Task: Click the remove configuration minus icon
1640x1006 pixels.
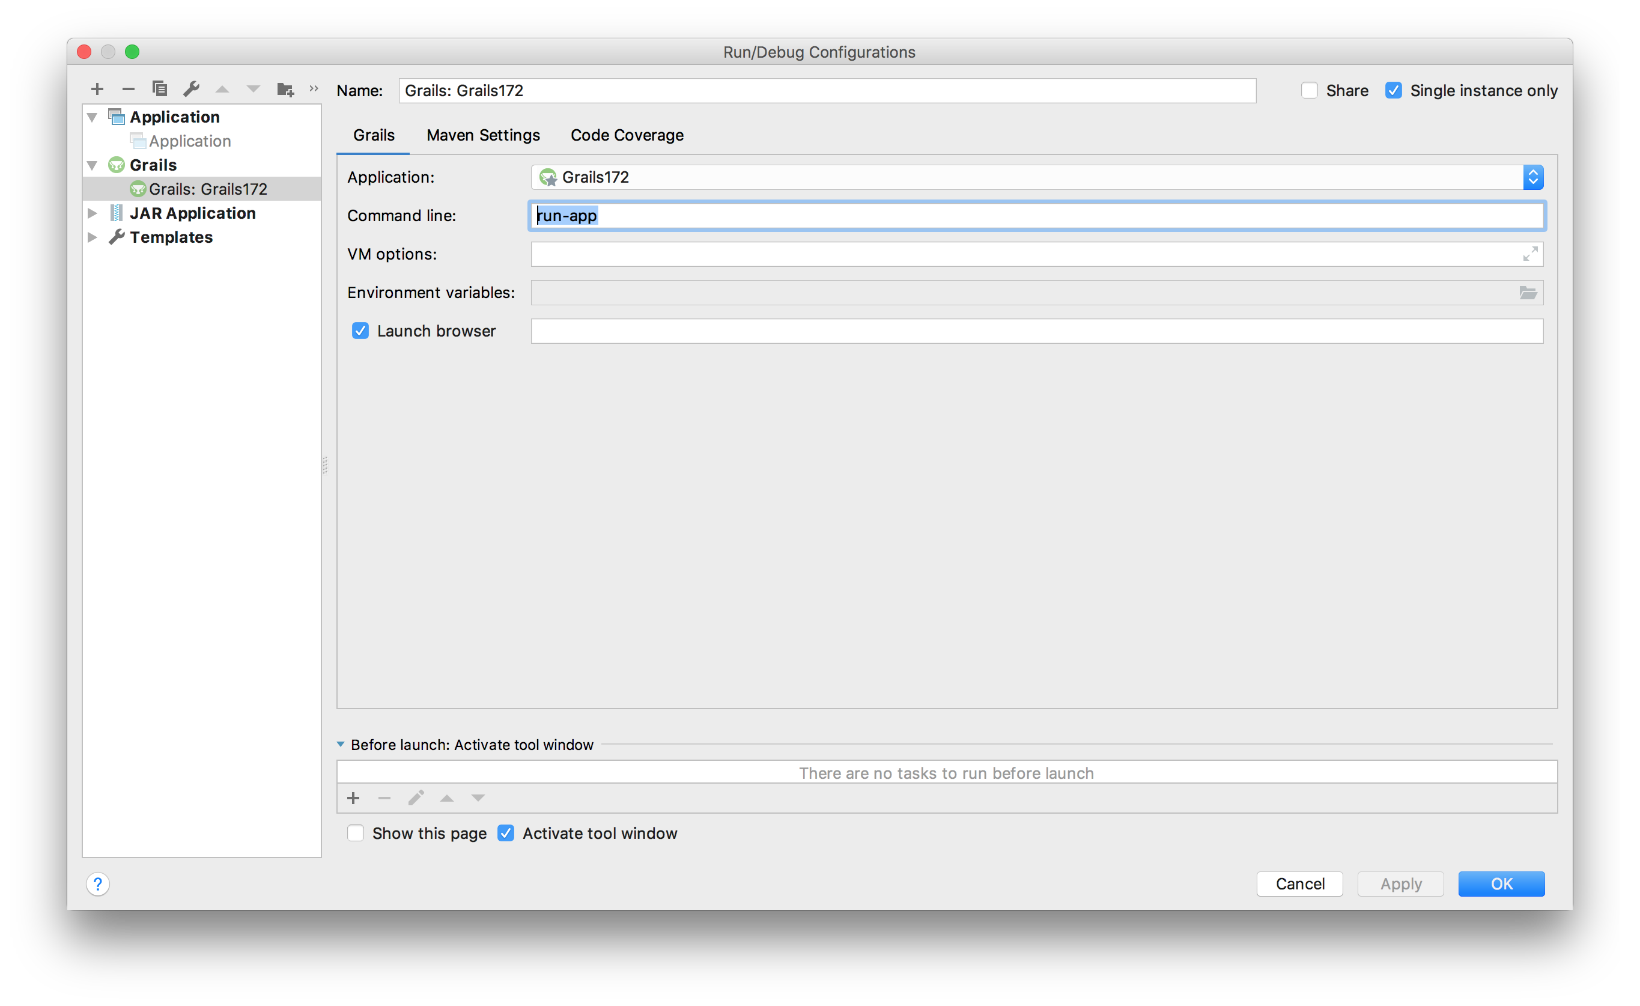Action: pos(129,89)
